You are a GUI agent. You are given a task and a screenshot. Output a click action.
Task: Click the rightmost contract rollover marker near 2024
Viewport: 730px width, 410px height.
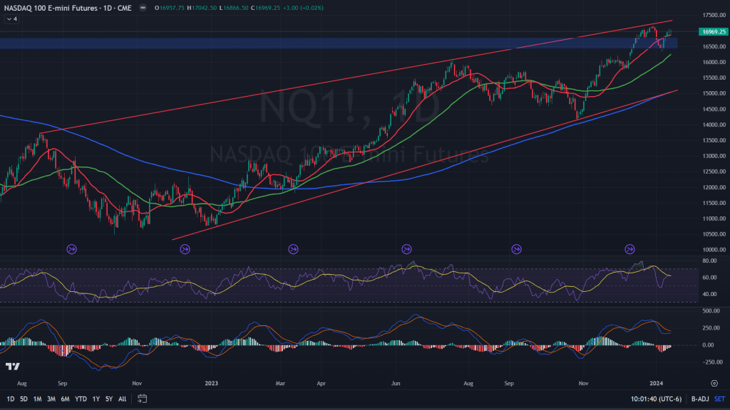tap(629, 249)
